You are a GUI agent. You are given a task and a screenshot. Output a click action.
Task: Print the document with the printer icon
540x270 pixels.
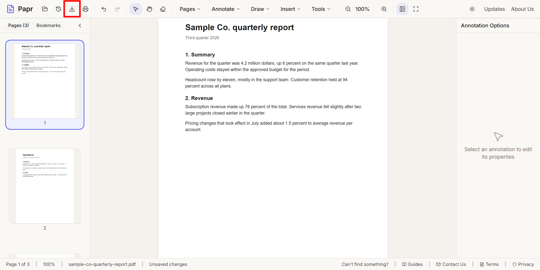click(85, 9)
